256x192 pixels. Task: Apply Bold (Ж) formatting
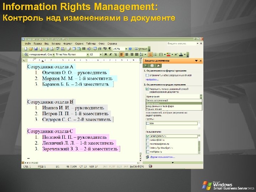[106, 54]
